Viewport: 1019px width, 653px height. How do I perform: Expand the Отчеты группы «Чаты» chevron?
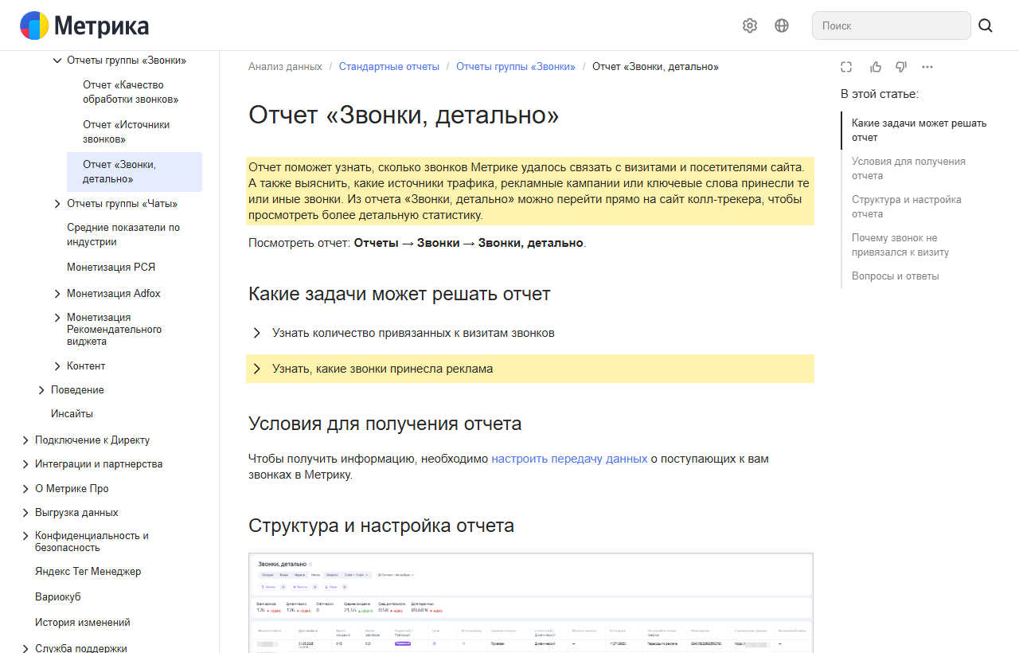(x=57, y=204)
